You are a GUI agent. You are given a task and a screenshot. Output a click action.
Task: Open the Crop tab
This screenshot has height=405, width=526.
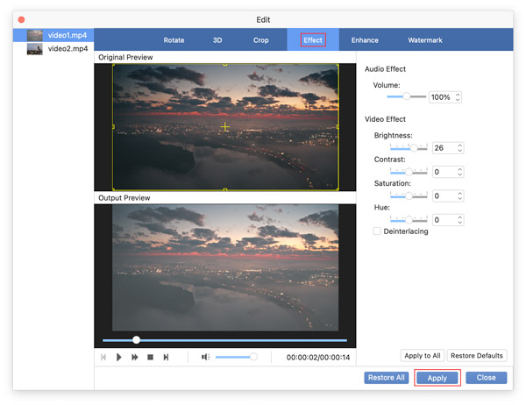tap(260, 40)
